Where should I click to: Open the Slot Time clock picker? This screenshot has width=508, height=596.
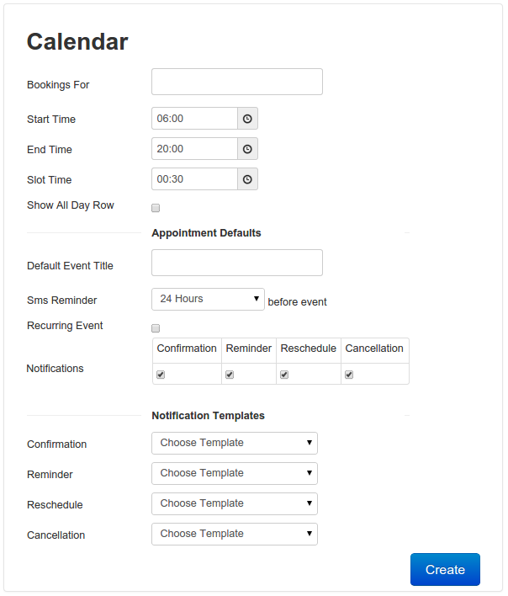coord(247,179)
